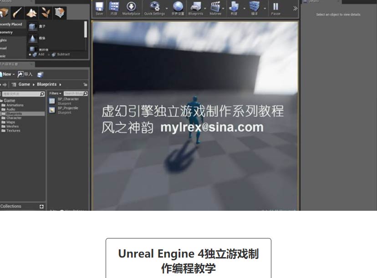The width and height of the screenshot is (377, 278).
Task: Click the Blueprints breadcrumb
Action: click(46, 84)
